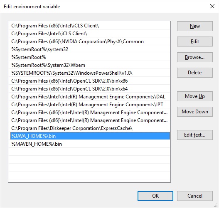The height and width of the screenshot is (208, 219).
Task: Select the Diskeeper ExpressCache path entry
Action: pyautogui.click(x=90, y=128)
